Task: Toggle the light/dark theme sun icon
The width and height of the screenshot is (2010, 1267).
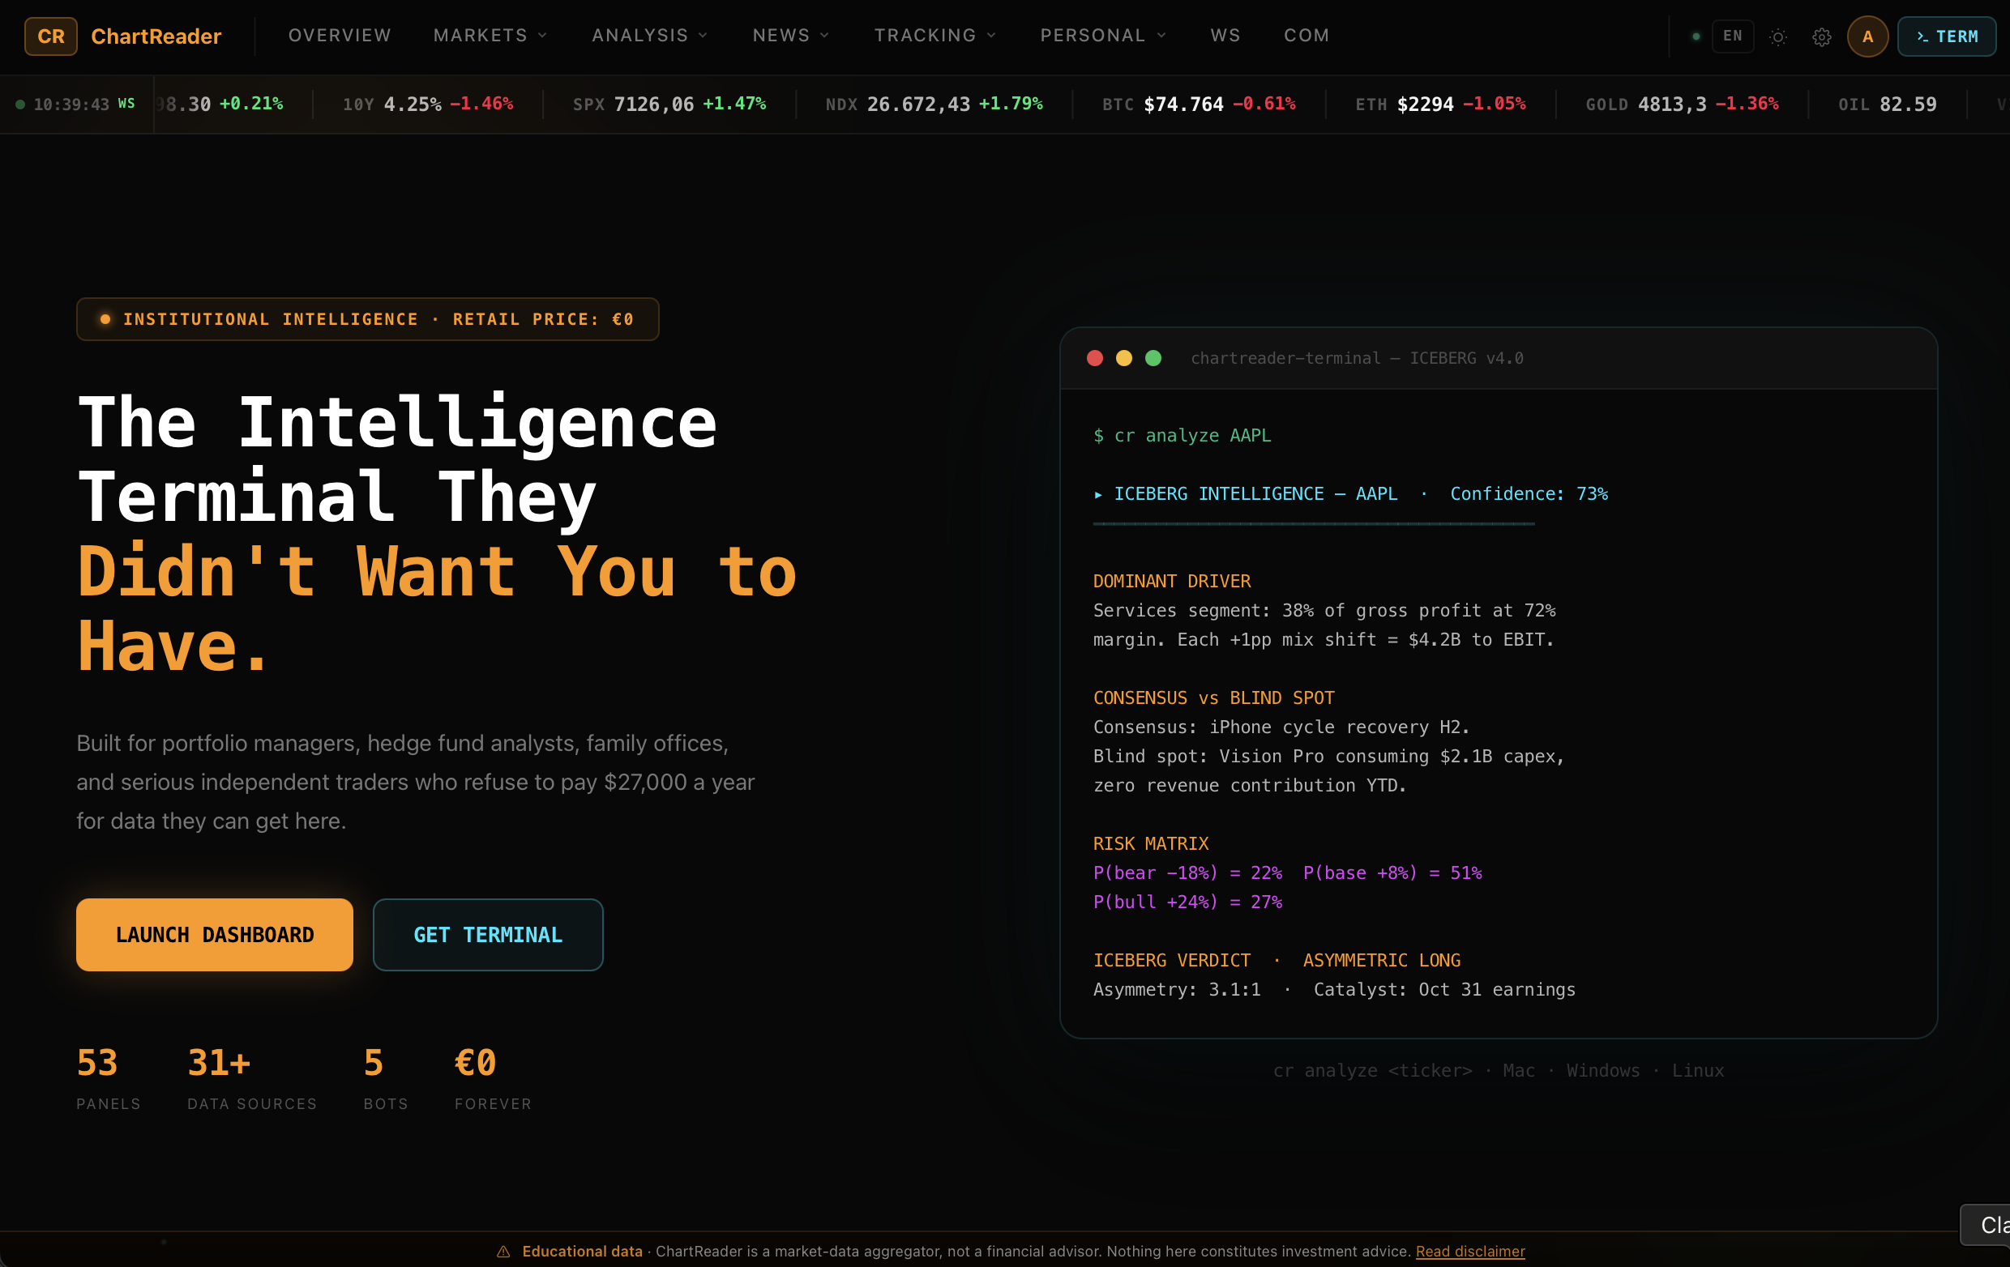Action: click(1778, 36)
